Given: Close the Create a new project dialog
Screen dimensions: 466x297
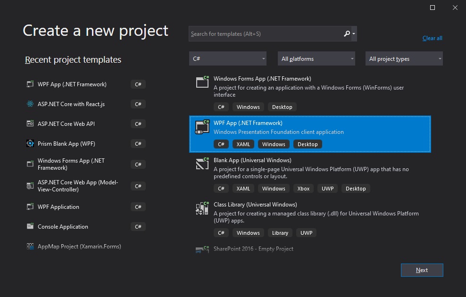Looking at the screenshot, I should tap(455, 8).
